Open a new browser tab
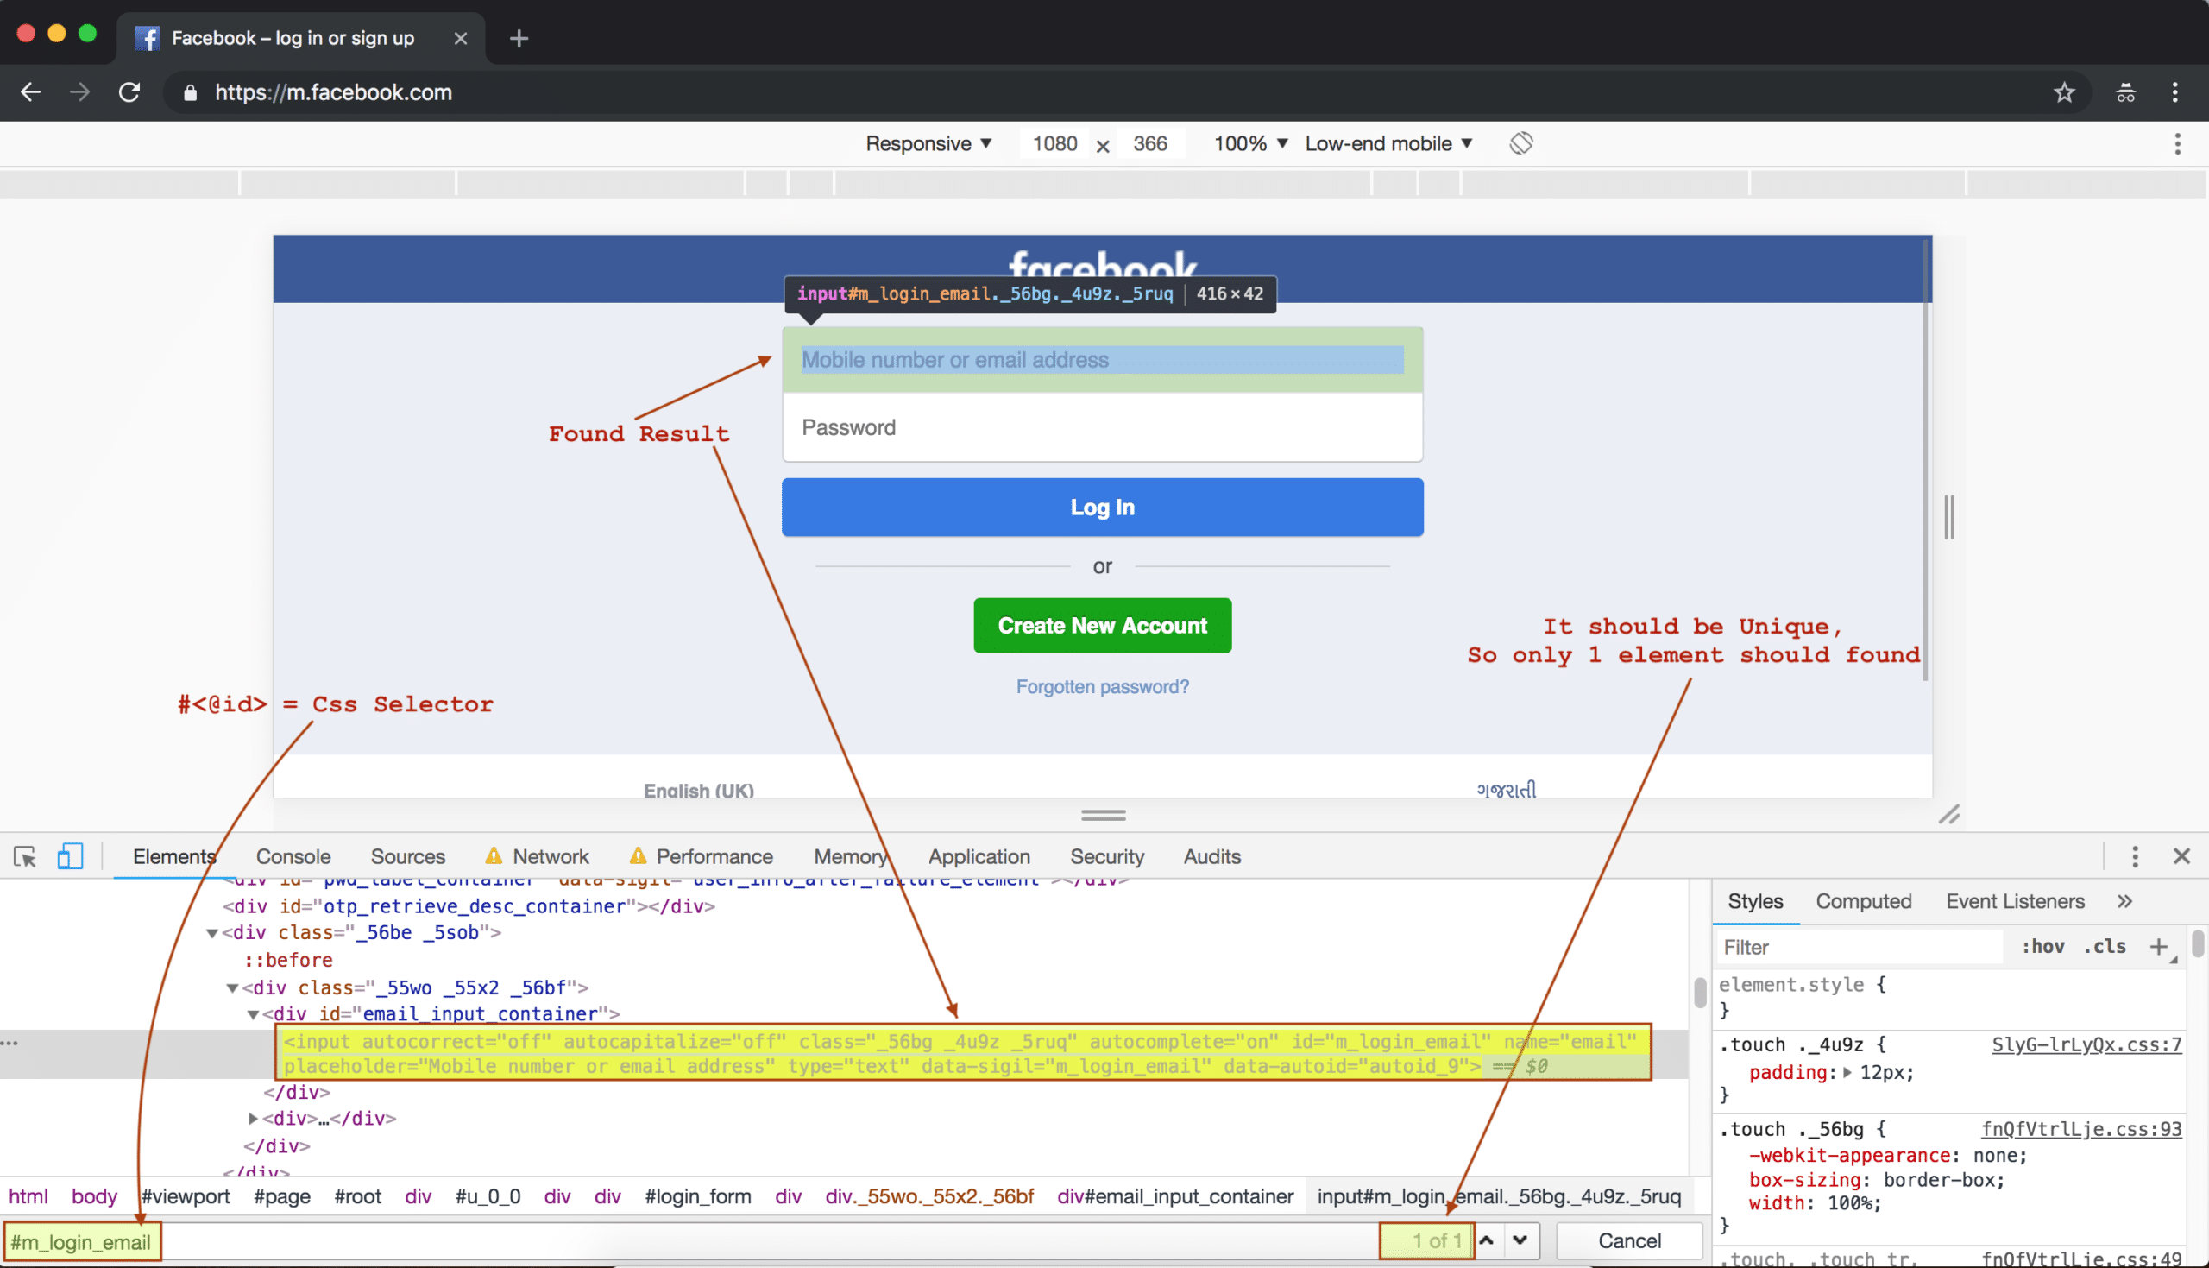 (519, 38)
